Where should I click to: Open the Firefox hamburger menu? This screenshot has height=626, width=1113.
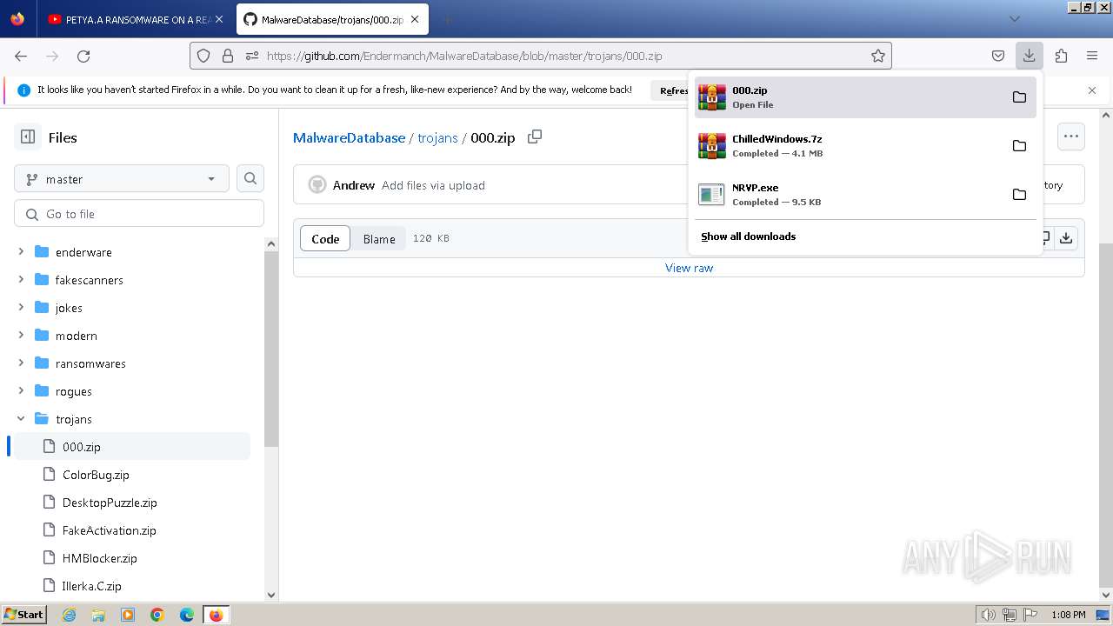(x=1092, y=56)
